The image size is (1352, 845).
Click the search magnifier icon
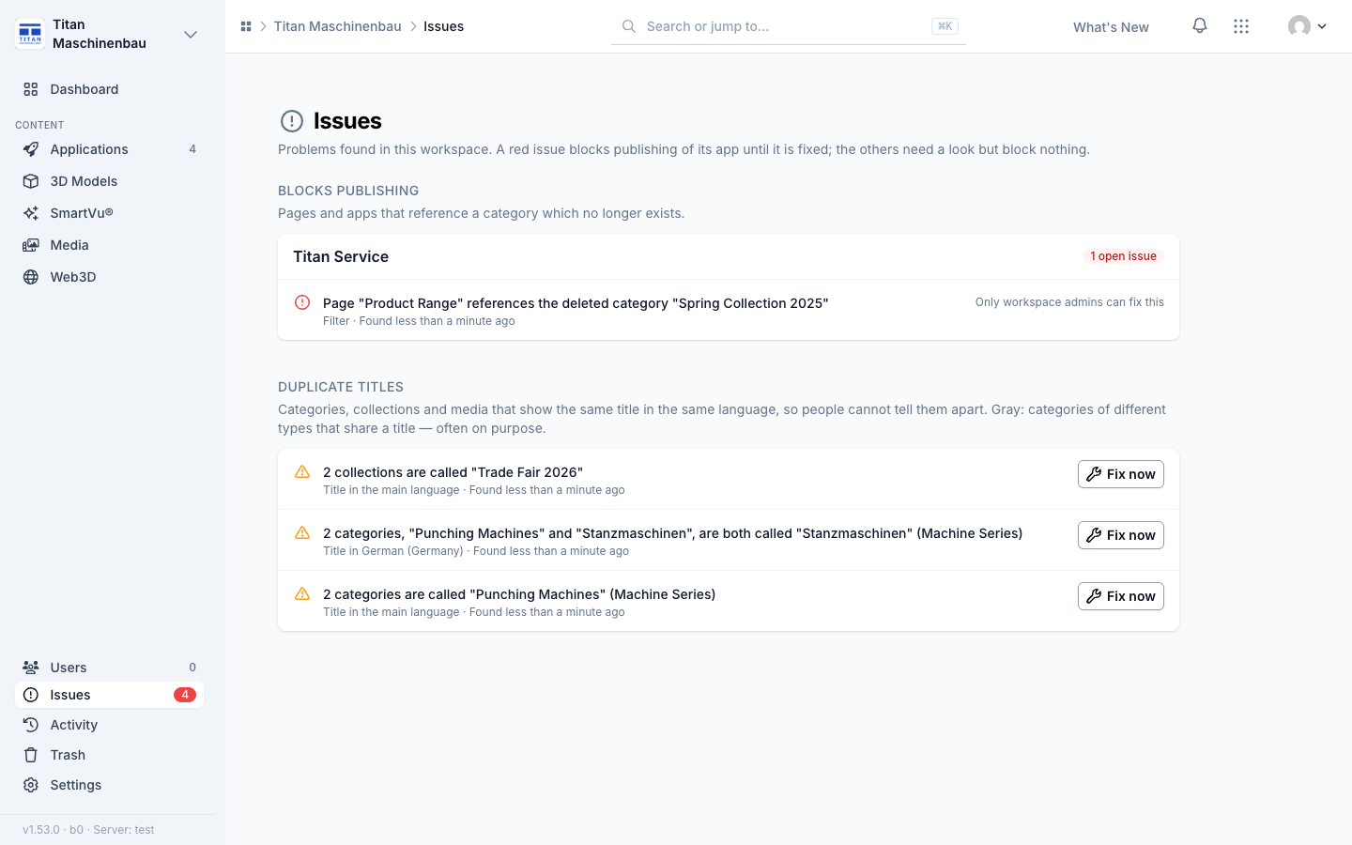point(629,26)
